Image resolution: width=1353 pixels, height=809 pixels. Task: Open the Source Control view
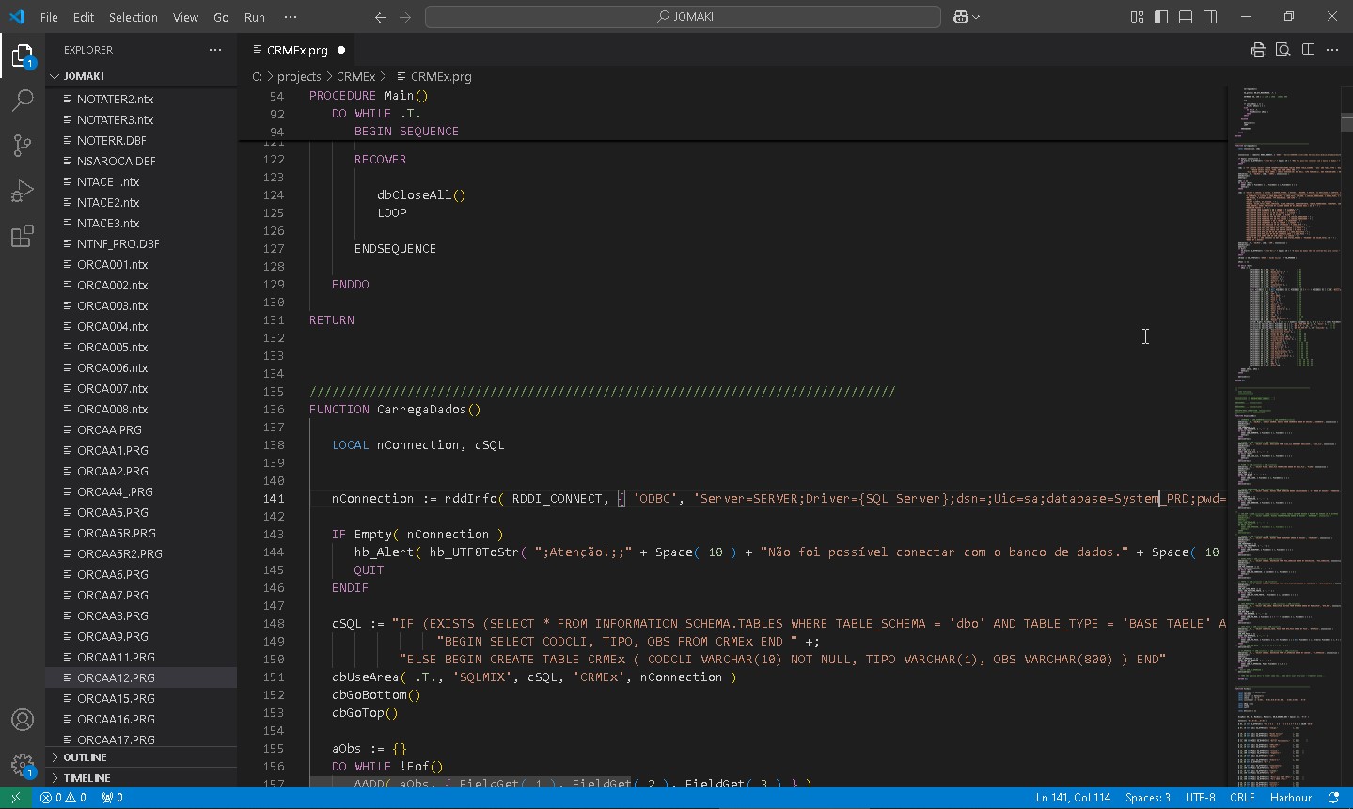coord(23,146)
